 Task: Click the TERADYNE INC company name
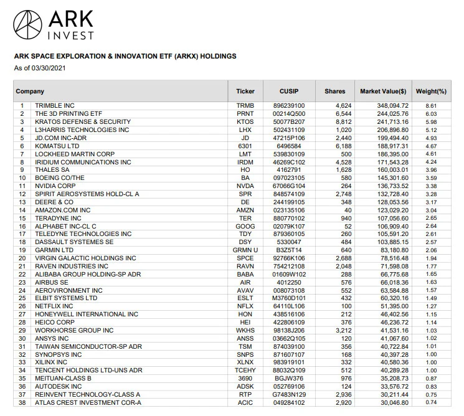(x=58, y=219)
